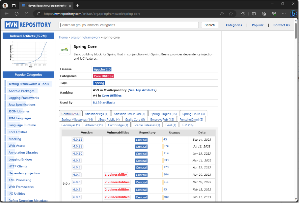The image size is (299, 203).
Task: Open 8,139 artifacts usage link
Action: (x=104, y=102)
